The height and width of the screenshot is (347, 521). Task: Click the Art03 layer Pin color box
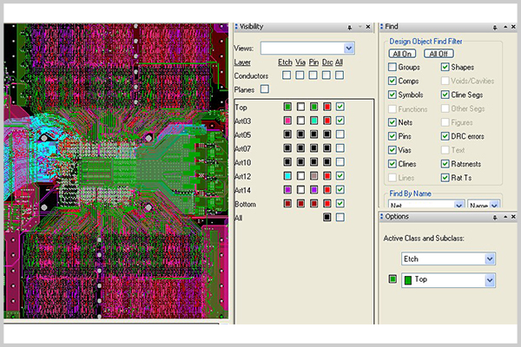(x=313, y=121)
